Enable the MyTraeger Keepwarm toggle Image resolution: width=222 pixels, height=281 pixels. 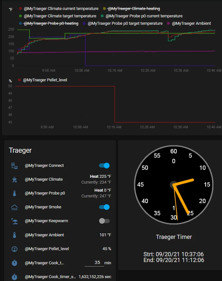point(104,221)
